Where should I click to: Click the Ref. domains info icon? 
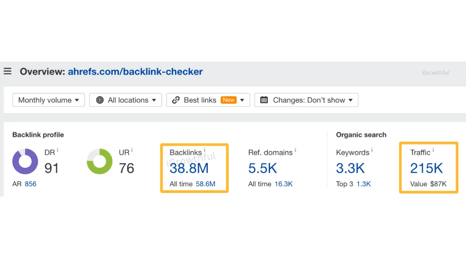(295, 150)
